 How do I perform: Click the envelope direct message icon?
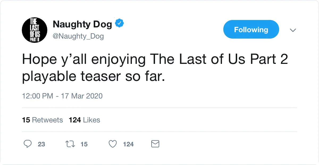point(155,144)
